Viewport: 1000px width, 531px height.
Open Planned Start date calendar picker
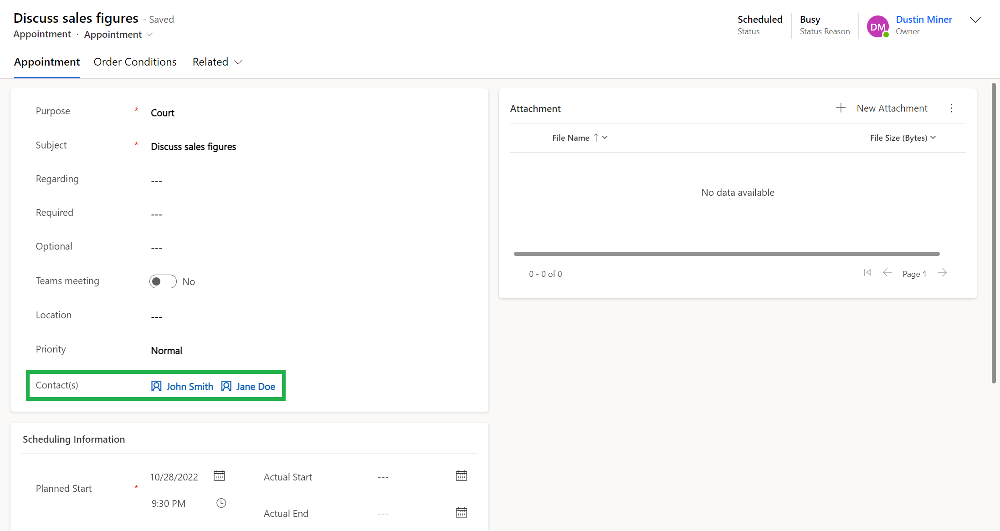click(219, 476)
